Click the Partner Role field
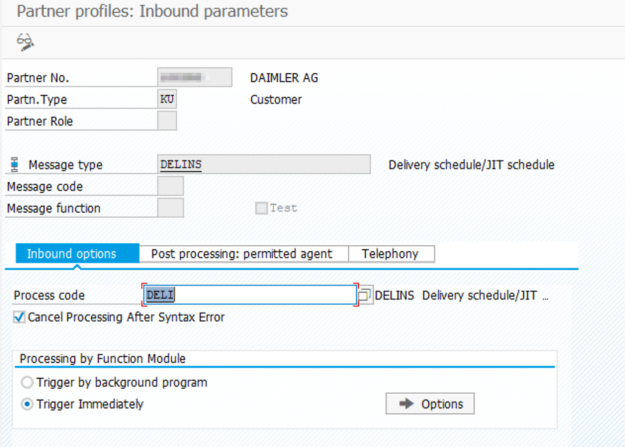This screenshot has height=447, width=625. coord(167,121)
